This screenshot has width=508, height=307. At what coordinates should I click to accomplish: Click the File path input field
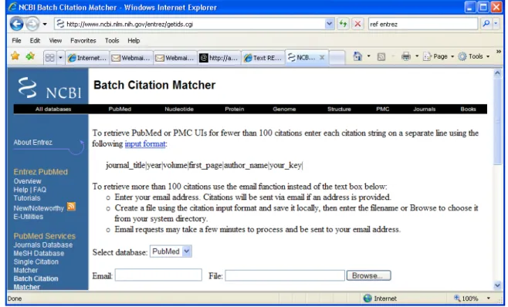(285, 275)
